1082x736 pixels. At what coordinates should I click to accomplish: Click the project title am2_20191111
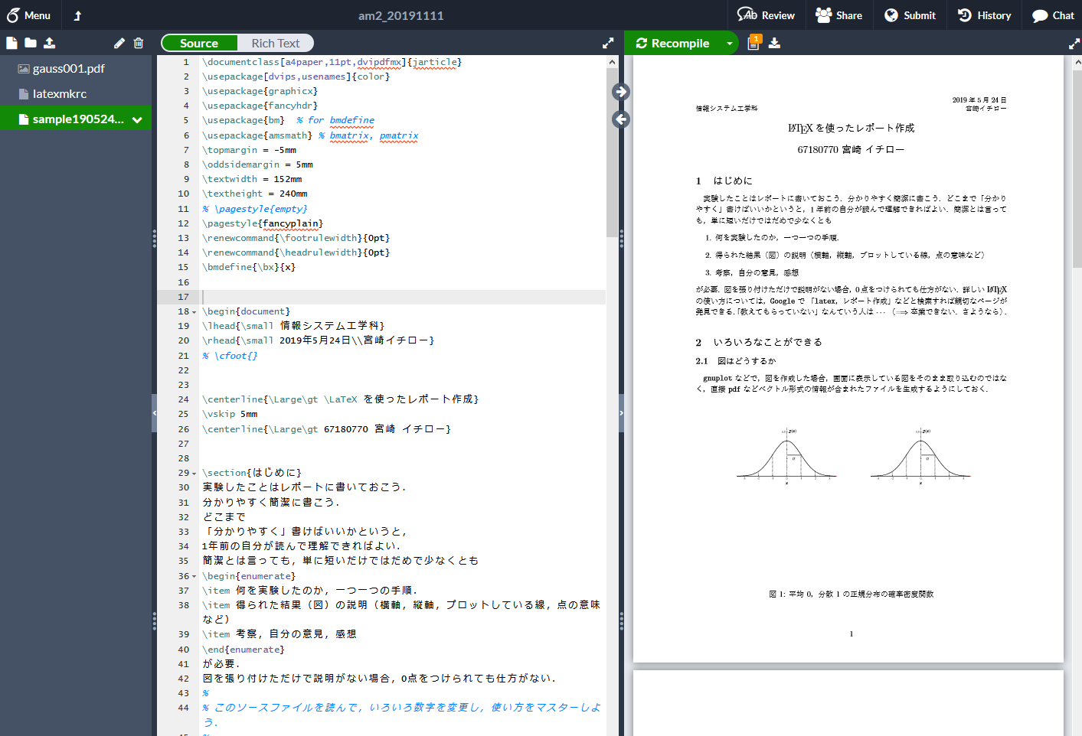point(401,15)
